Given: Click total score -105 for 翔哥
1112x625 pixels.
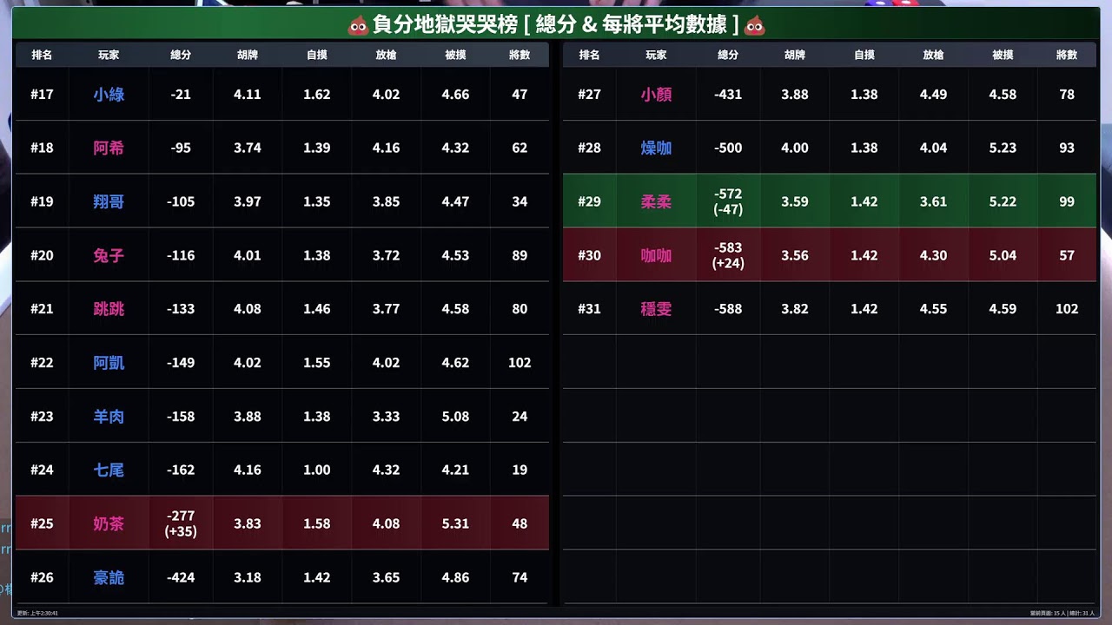Looking at the screenshot, I should tap(181, 201).
